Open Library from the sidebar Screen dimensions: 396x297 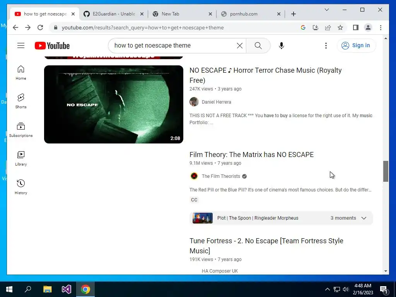click(x=21, y=158)
